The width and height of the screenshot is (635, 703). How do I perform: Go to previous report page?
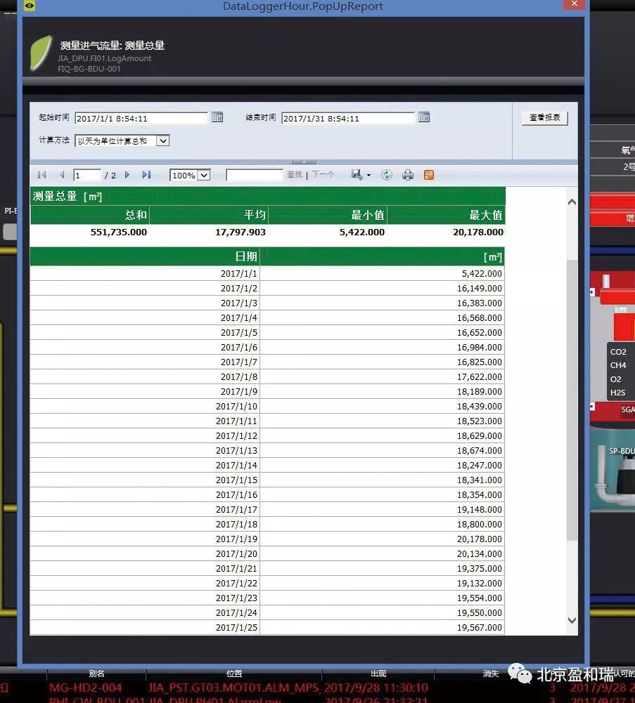pyautogui.click(x=61, y=175)
